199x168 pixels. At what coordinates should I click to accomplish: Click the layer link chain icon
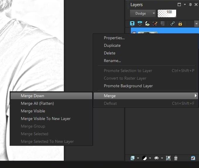(x=173, y=24)
